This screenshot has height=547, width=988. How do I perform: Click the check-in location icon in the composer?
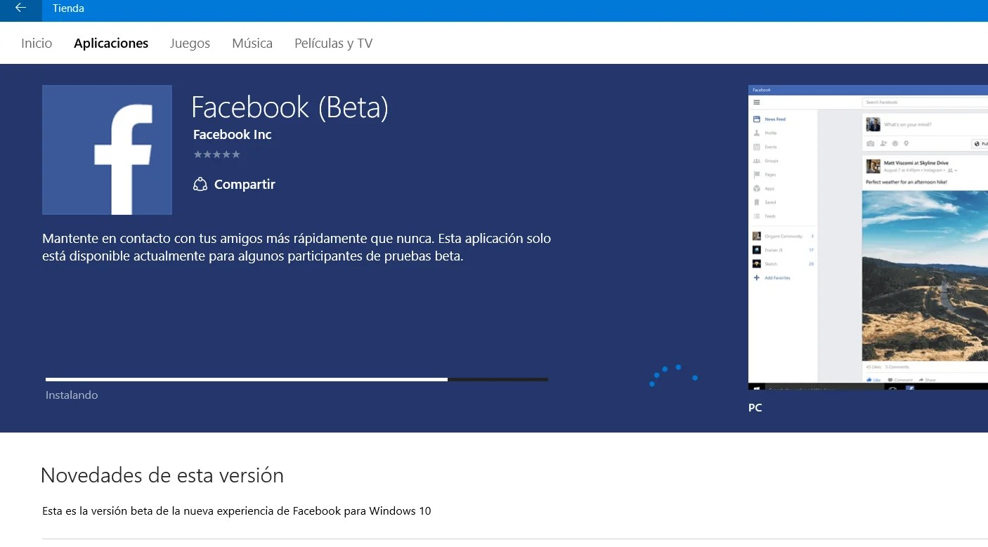(x=906, y=143)
